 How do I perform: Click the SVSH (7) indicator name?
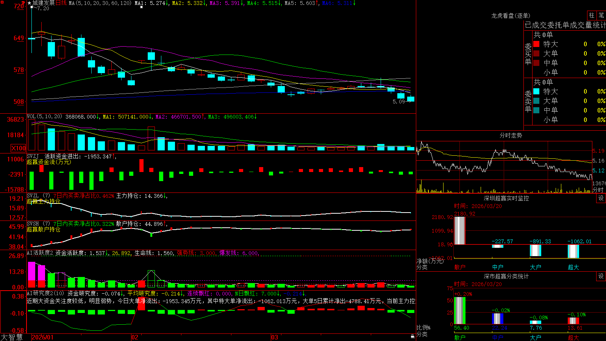click(38, 224)
